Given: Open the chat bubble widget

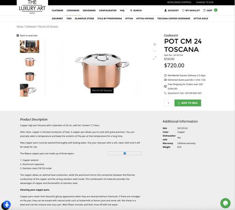Looking at the screenshot, I should point(225,203).
